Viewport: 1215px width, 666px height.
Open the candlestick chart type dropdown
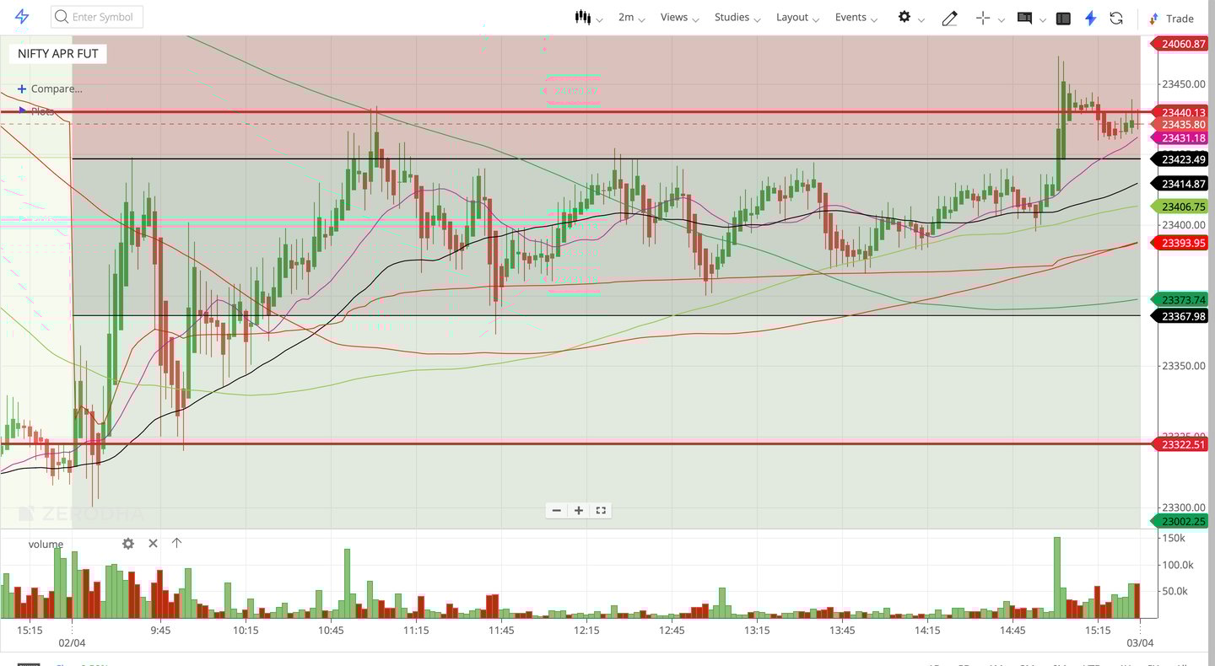coord(589,17)
